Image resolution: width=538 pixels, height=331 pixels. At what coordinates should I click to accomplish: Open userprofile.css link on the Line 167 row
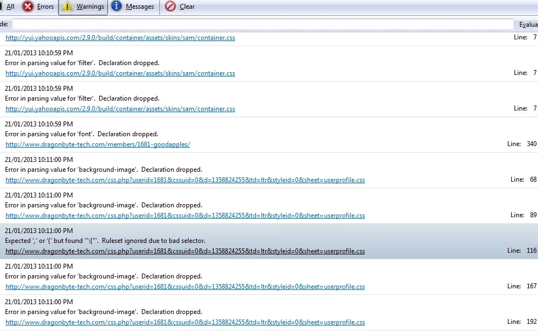tap(185, 287)
